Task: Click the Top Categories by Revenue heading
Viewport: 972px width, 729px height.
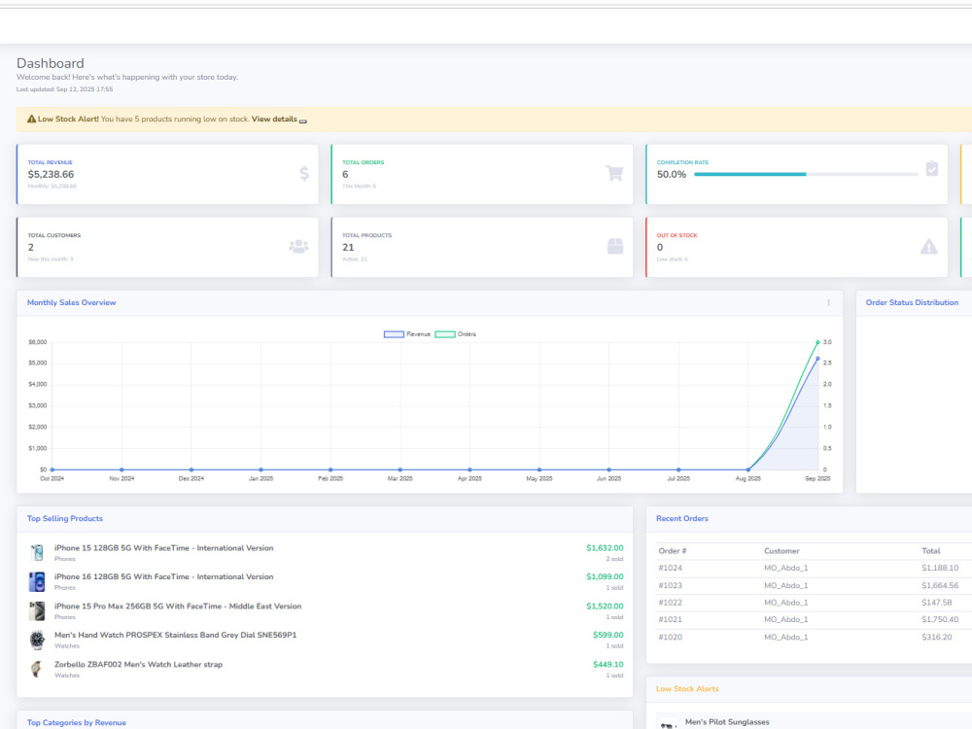Action: pyautogui.click(x=76, y=723)
